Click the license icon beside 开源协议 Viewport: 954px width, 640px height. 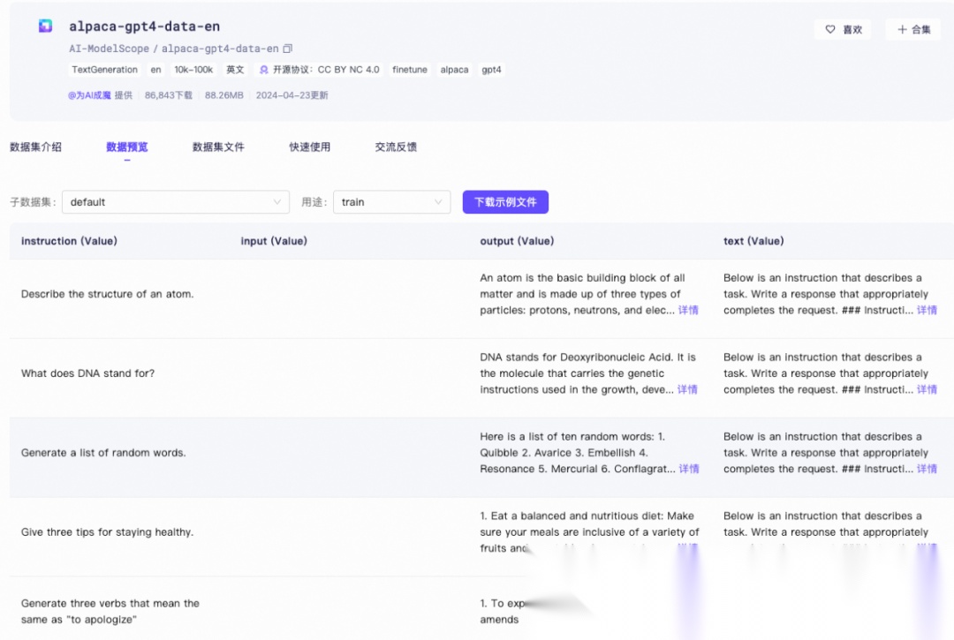(263, 70)
